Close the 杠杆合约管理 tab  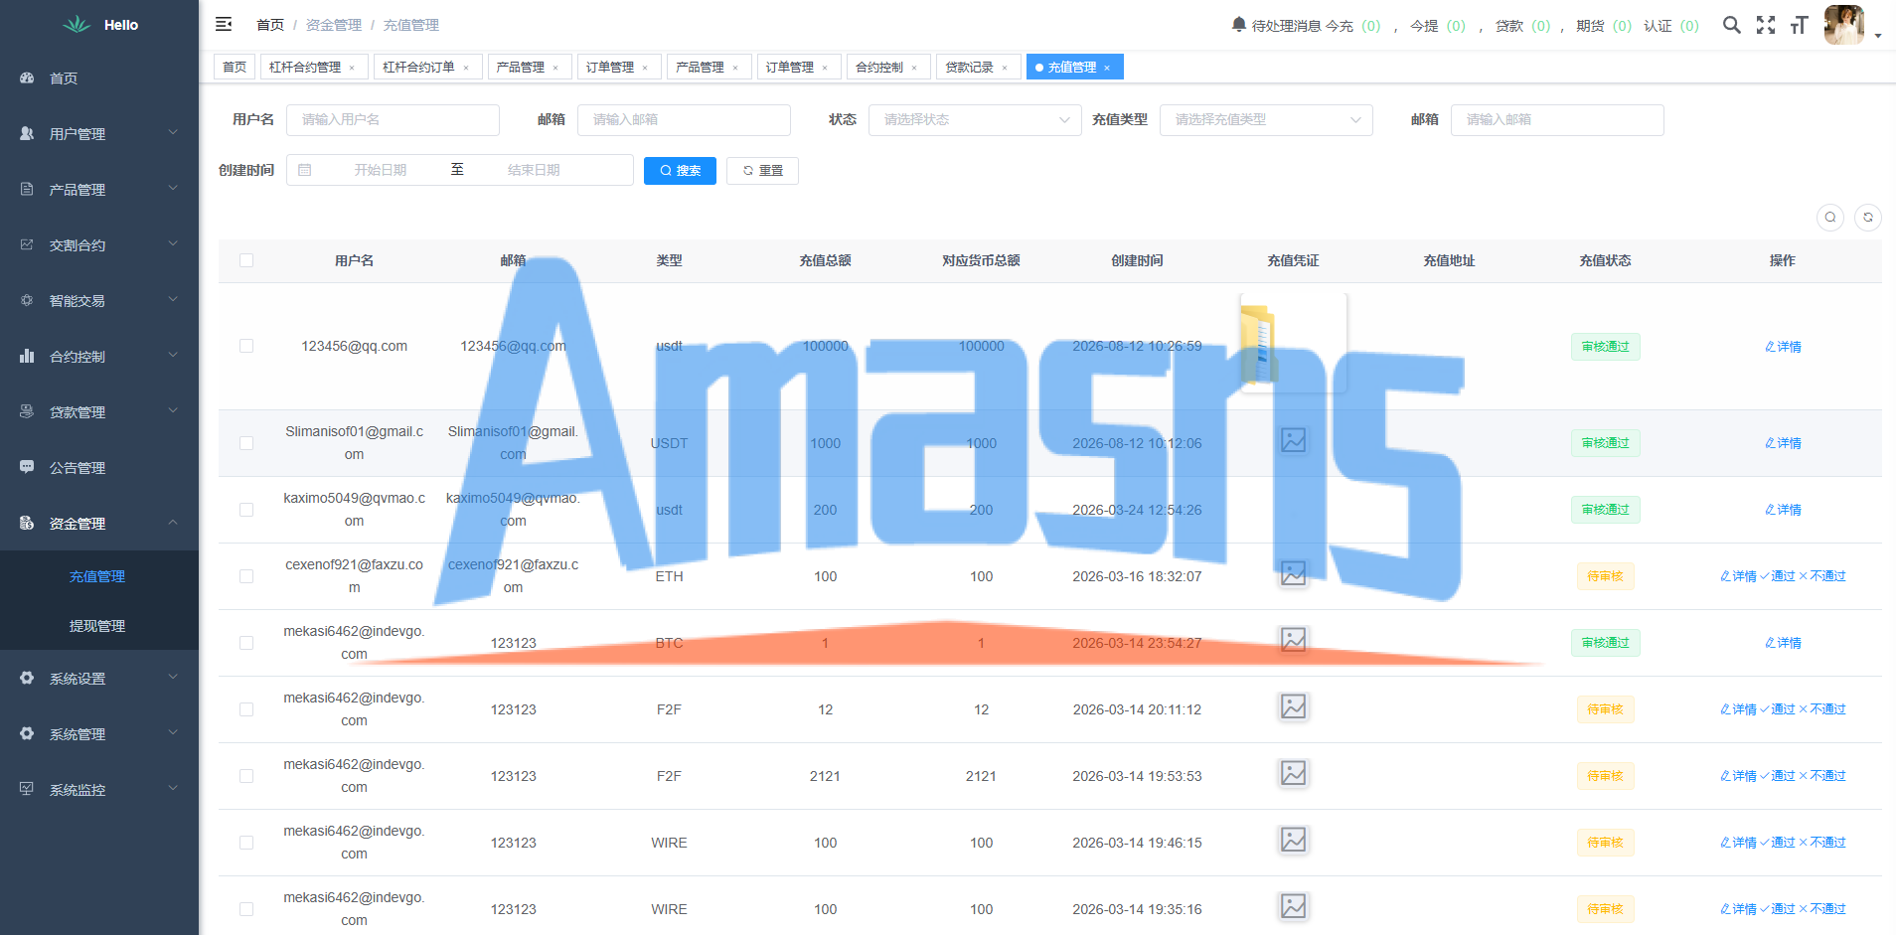(x=352, y=68)
